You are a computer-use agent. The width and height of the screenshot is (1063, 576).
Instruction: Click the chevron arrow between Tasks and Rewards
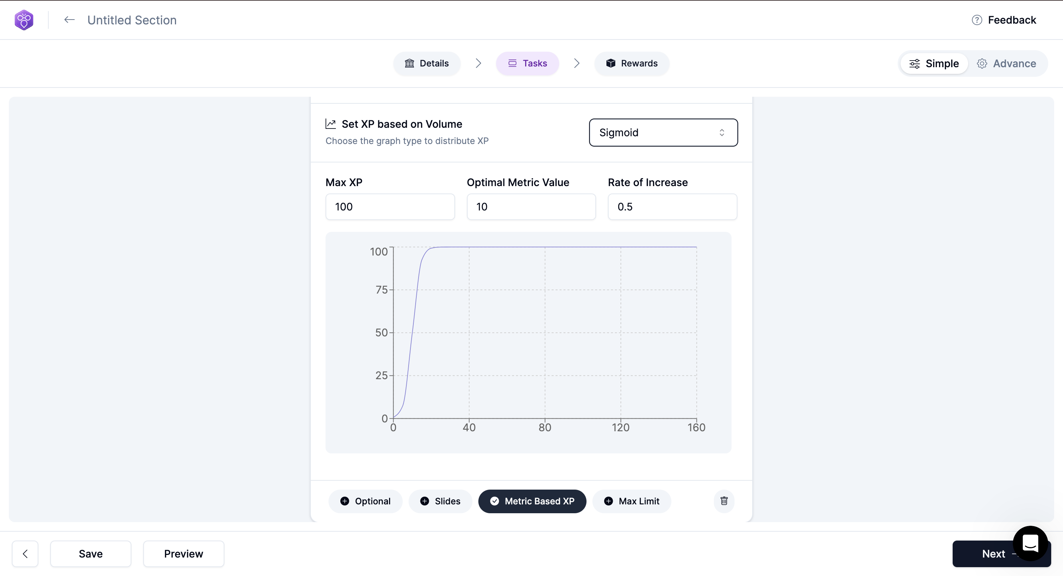pyautogui.click(x=577, y=63)
